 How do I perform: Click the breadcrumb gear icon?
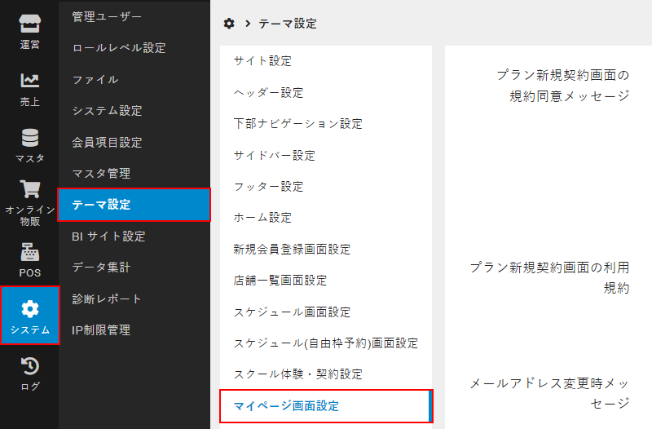tap(229, 24)
